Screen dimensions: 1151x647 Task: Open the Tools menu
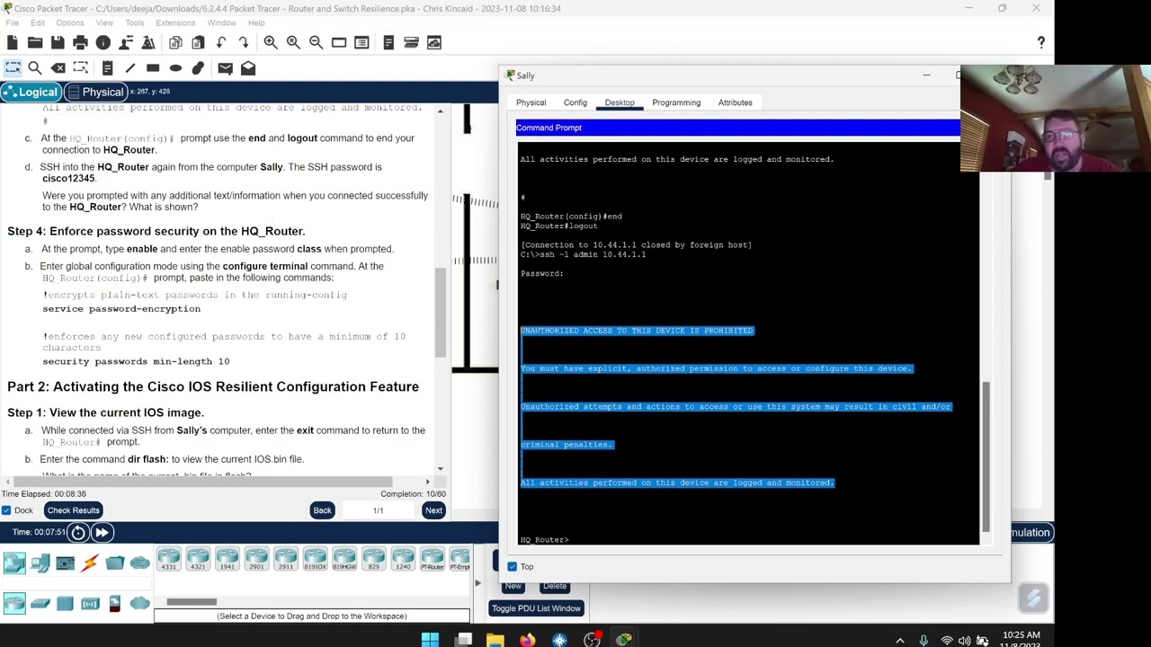pos(135,22)
